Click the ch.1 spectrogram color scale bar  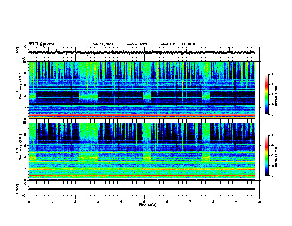coord(267,95)
